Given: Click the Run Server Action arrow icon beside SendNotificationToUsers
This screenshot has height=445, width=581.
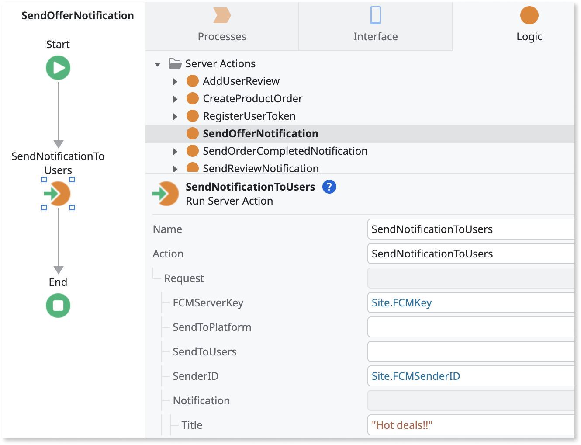Looking at the screenshot, I should tap(166, 193).
